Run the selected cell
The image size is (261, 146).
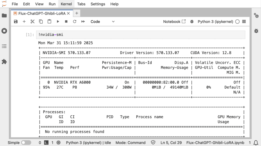tap(58, 21)
